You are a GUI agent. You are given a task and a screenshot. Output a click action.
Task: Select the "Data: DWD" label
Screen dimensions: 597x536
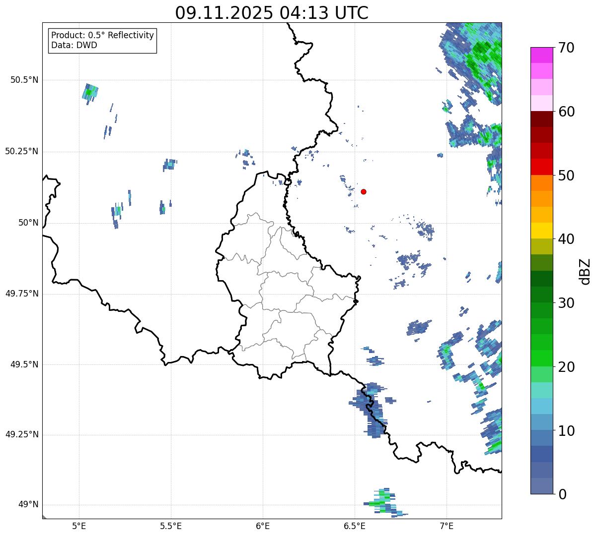pos(74,46)
